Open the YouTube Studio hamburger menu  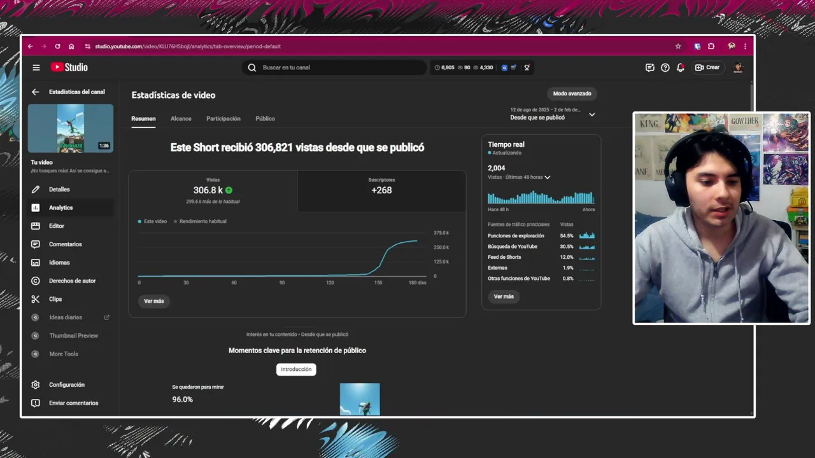[36, 67]
